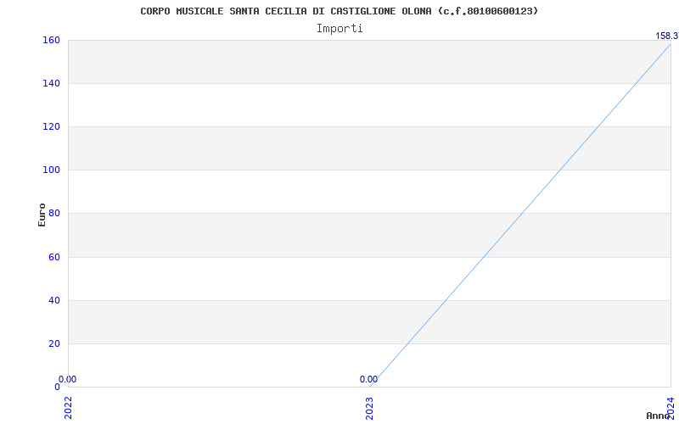679x424 pixels.
Task: Click the chart title CORPO MUSICALE SANTA CECILIA
Action: (339, 11)
